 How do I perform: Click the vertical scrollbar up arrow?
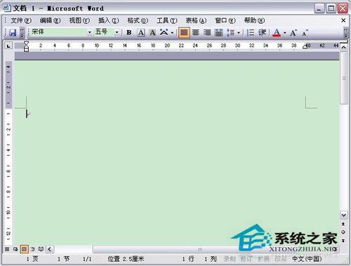(343, 48)
